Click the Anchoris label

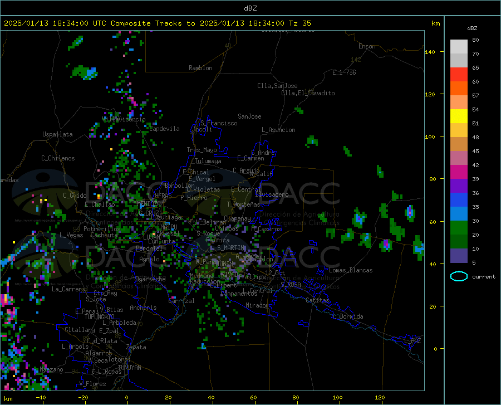click(x=143, y=308)
